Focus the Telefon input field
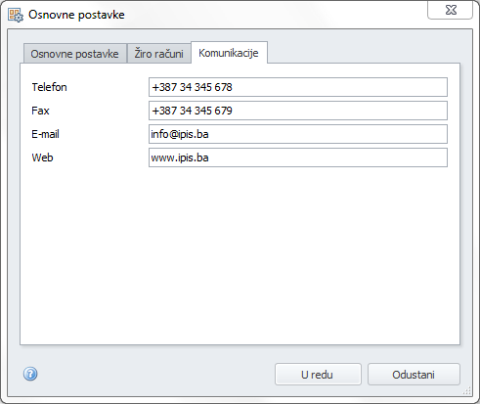Screen dimensions: 480x404 pyautogui.click(x=298, y=87)
